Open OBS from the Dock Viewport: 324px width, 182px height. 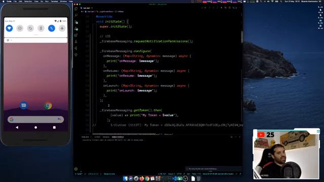click(185, 178)
